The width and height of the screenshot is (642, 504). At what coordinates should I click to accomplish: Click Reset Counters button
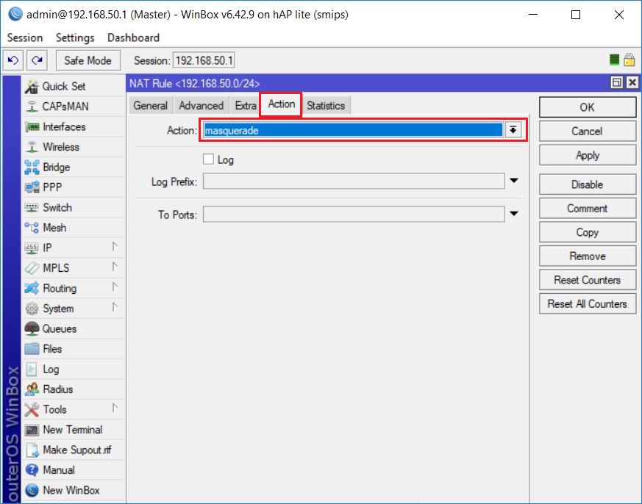(x=587, y=280)
